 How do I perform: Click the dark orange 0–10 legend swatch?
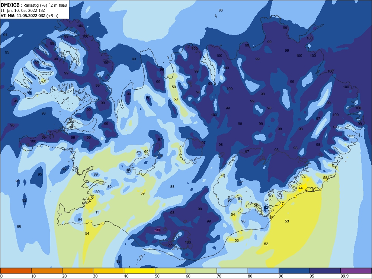point(16,271)
